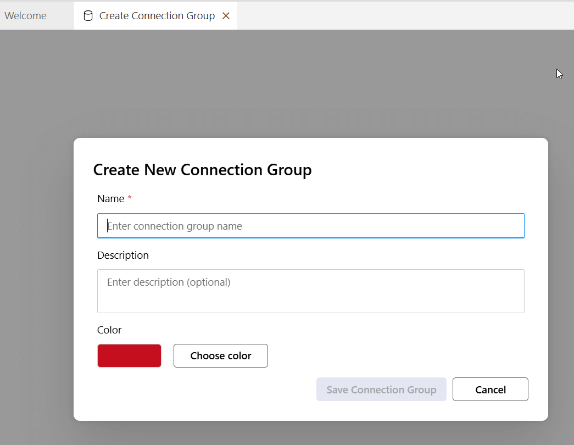Click the red color preview swatch

(129, 355)
